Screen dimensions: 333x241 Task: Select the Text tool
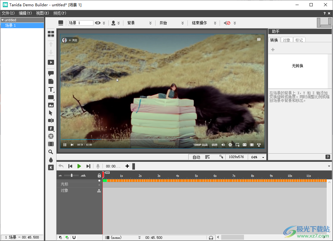[51, 89]
